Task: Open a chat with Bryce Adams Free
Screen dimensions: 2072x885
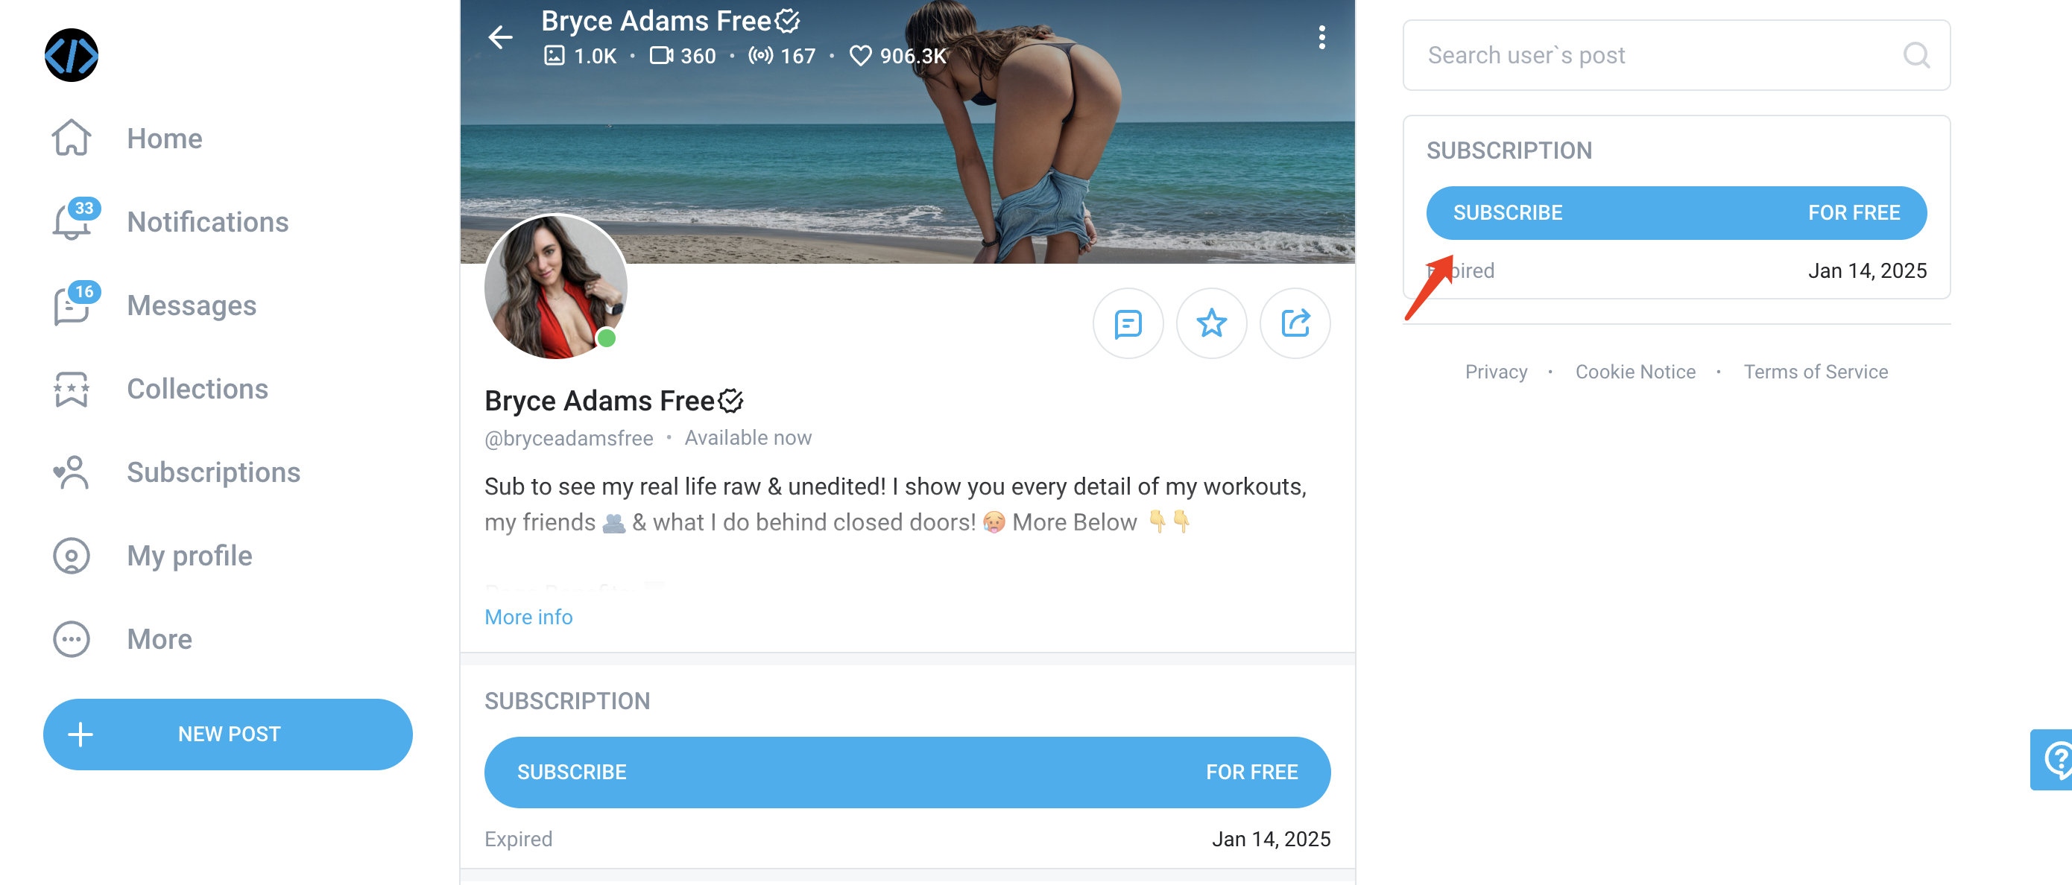Action: [1128, 323]
